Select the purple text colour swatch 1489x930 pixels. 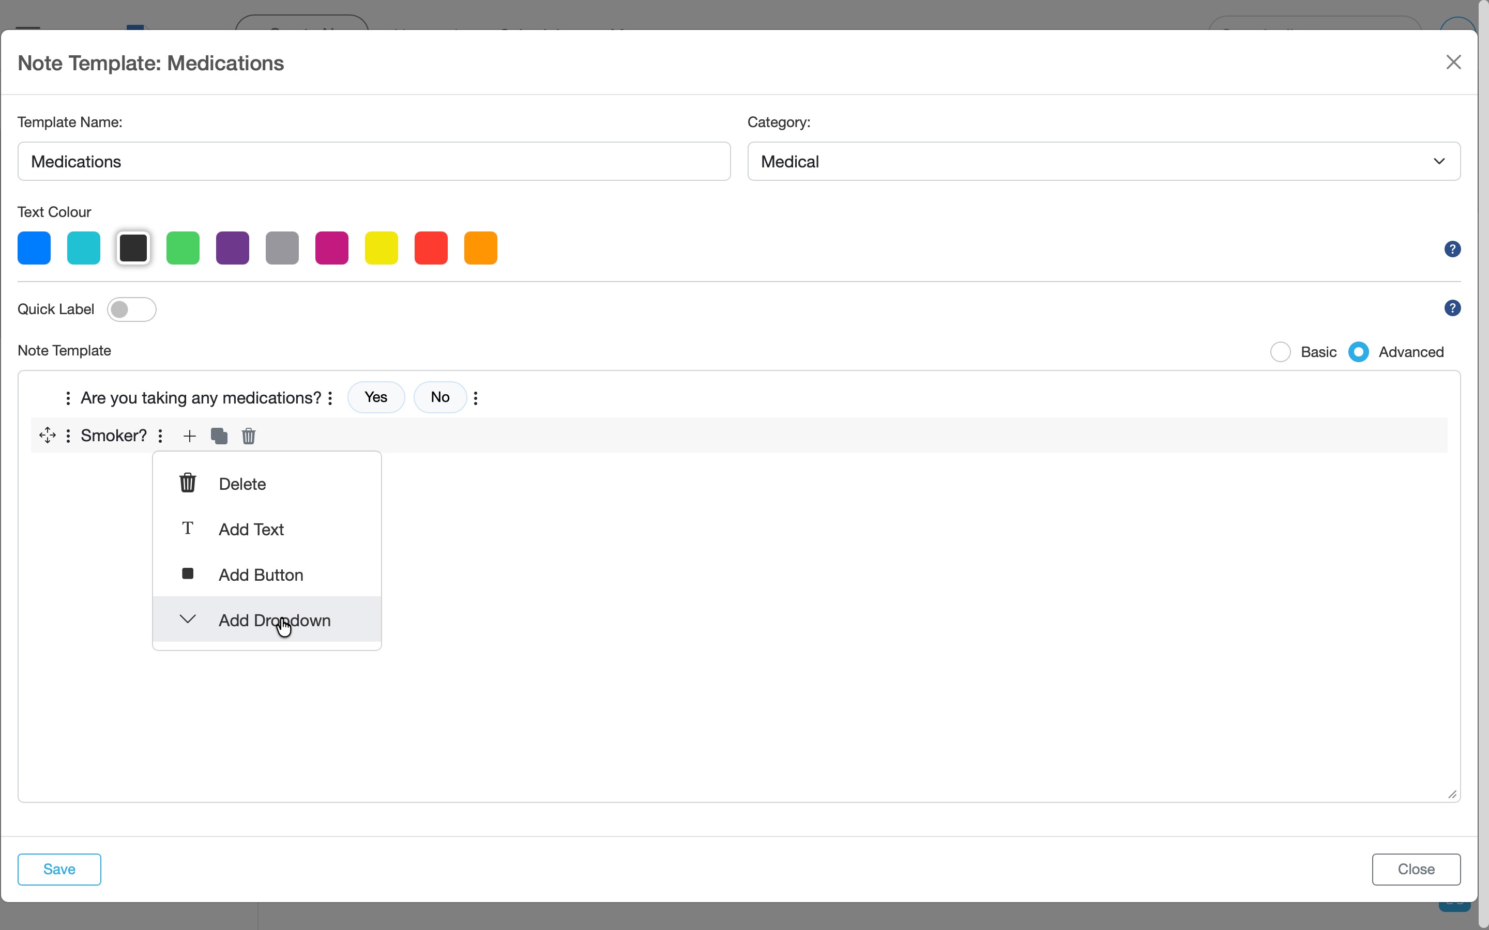232,247
